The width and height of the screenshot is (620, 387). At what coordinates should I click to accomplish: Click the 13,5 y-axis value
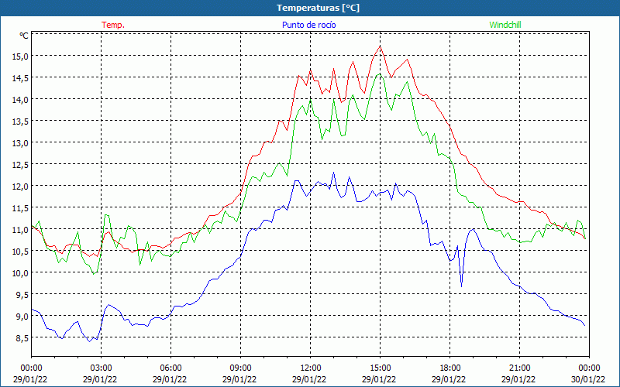tap(21, 122)
